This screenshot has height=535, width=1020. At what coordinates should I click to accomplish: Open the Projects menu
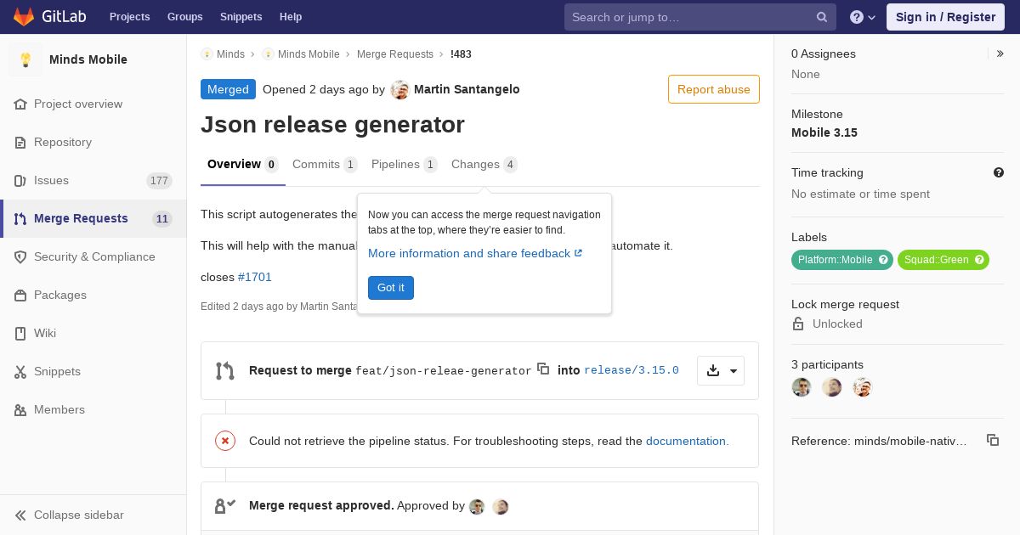(x=129, y=17)
